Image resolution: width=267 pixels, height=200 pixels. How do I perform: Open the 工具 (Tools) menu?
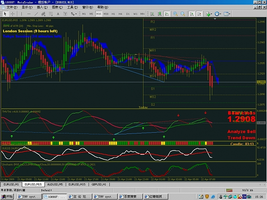point(72,7)
